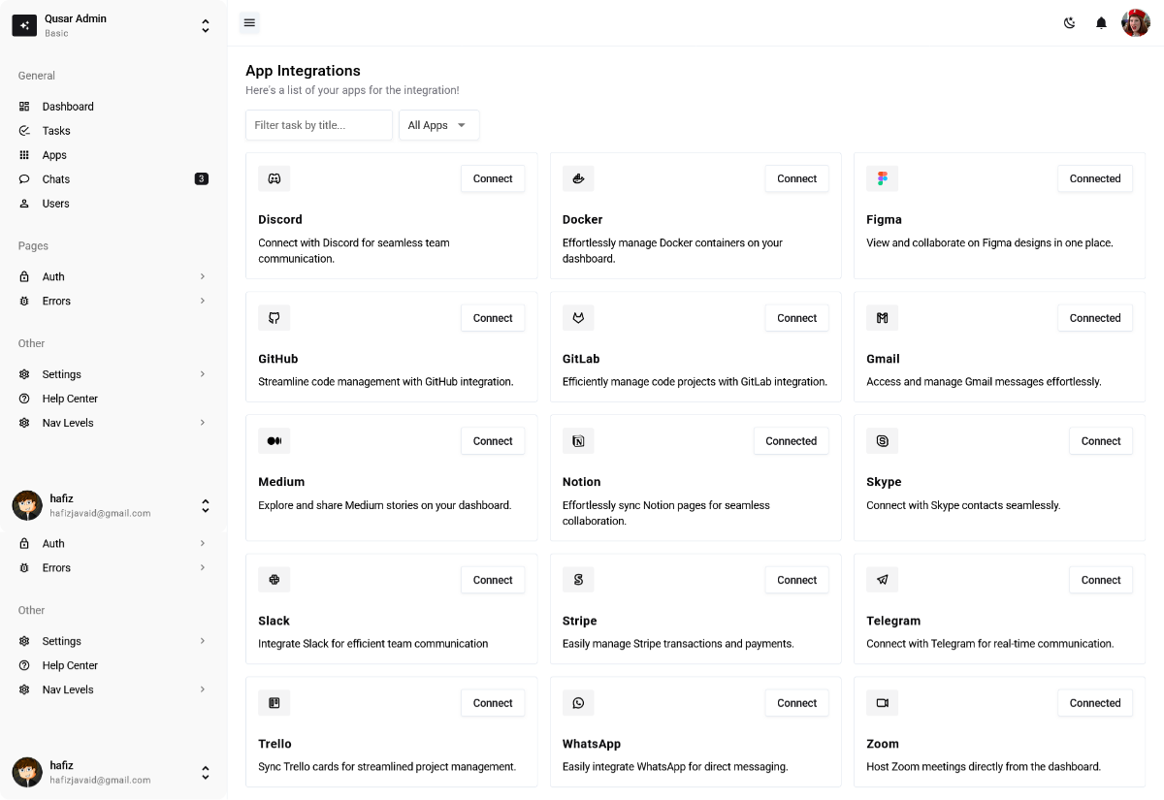Click the Discord app icon
1164x800 pixels.
(x=275, y=178)
